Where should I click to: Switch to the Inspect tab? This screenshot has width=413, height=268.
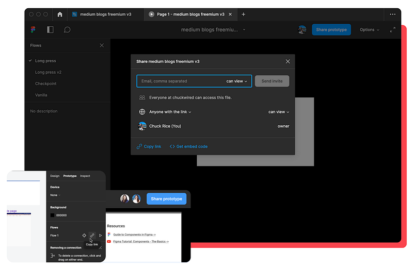point(85,176)
